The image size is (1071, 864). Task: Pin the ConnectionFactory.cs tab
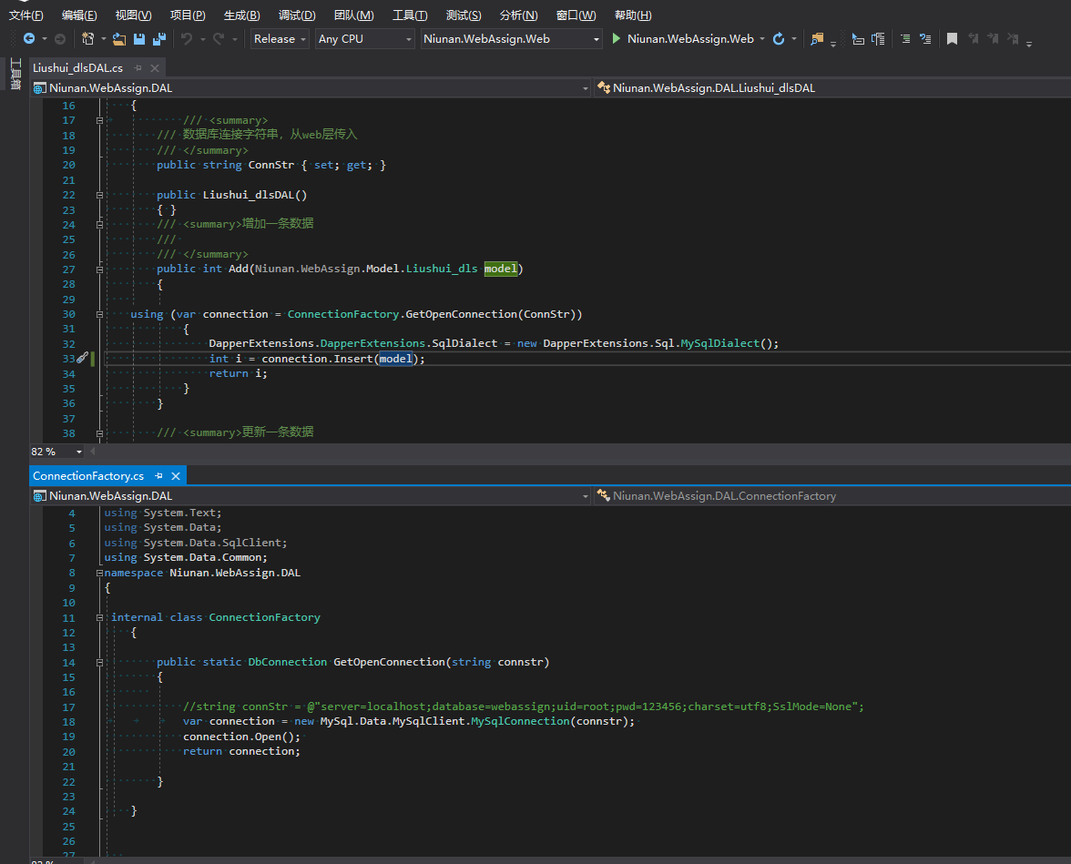[158, 475]
